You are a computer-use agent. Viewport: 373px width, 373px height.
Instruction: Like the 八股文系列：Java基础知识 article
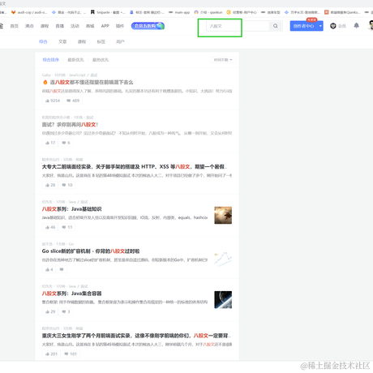[50, 227]
